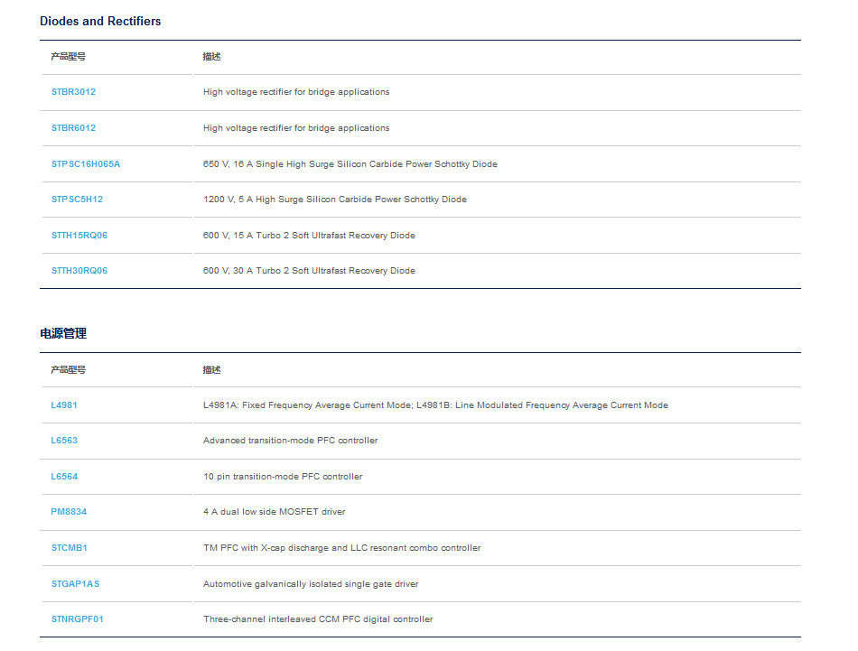Click the Three-channel interleaved CCM PFC description
The image size is (858, 651).
tap(318, 619)
